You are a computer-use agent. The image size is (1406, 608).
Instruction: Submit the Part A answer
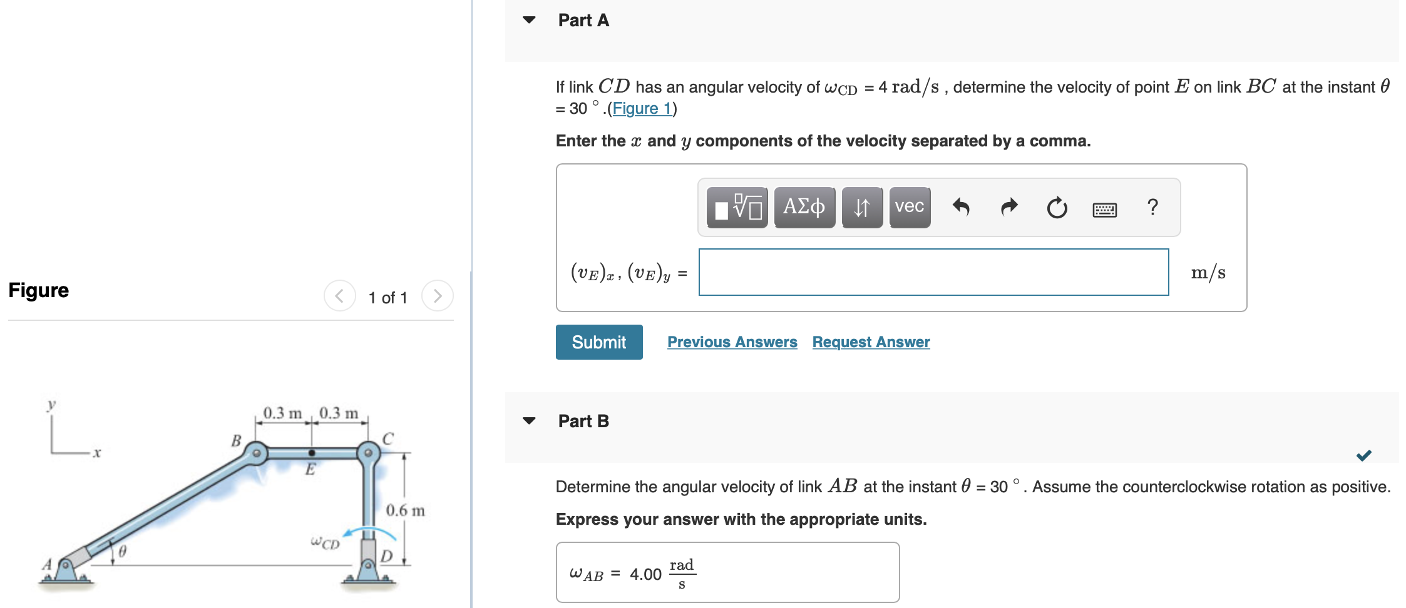click(598, 342)
